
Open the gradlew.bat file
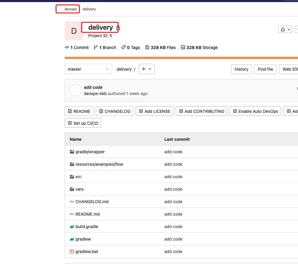point(87,252)
